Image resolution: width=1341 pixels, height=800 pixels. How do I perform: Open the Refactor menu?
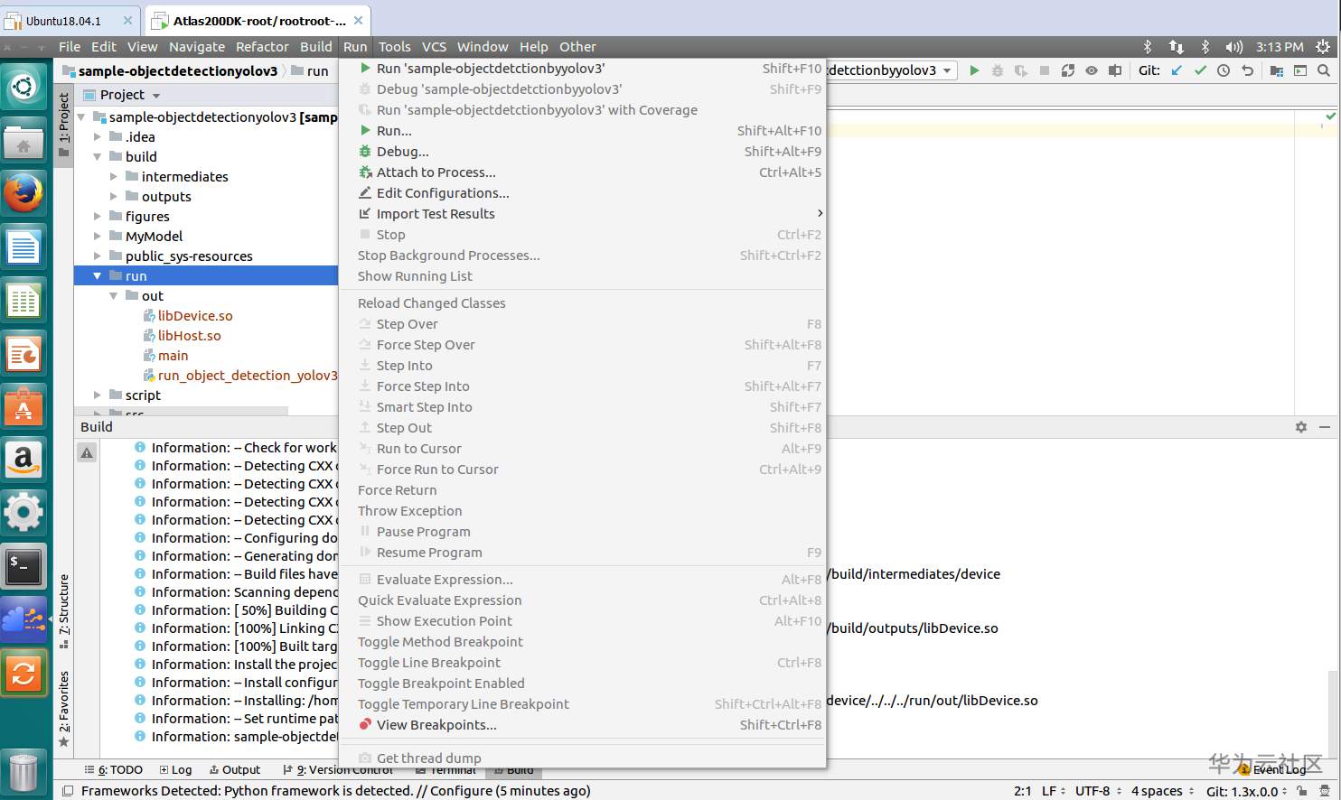point(262,47)
